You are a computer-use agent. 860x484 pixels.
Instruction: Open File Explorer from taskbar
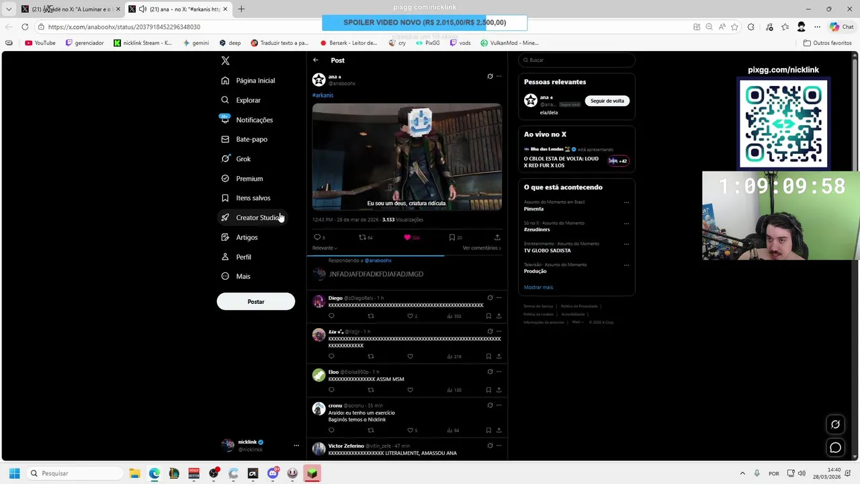[x=134, y=473]
